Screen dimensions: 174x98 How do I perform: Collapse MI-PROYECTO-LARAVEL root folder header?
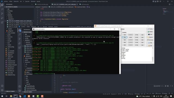[19, 7]
